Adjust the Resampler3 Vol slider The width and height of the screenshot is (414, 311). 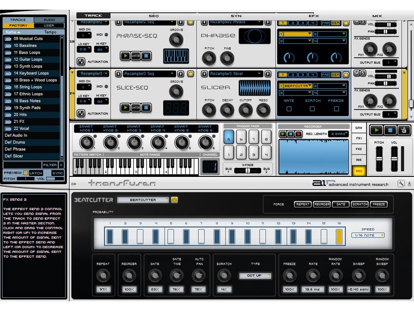[x=386, y=77]
